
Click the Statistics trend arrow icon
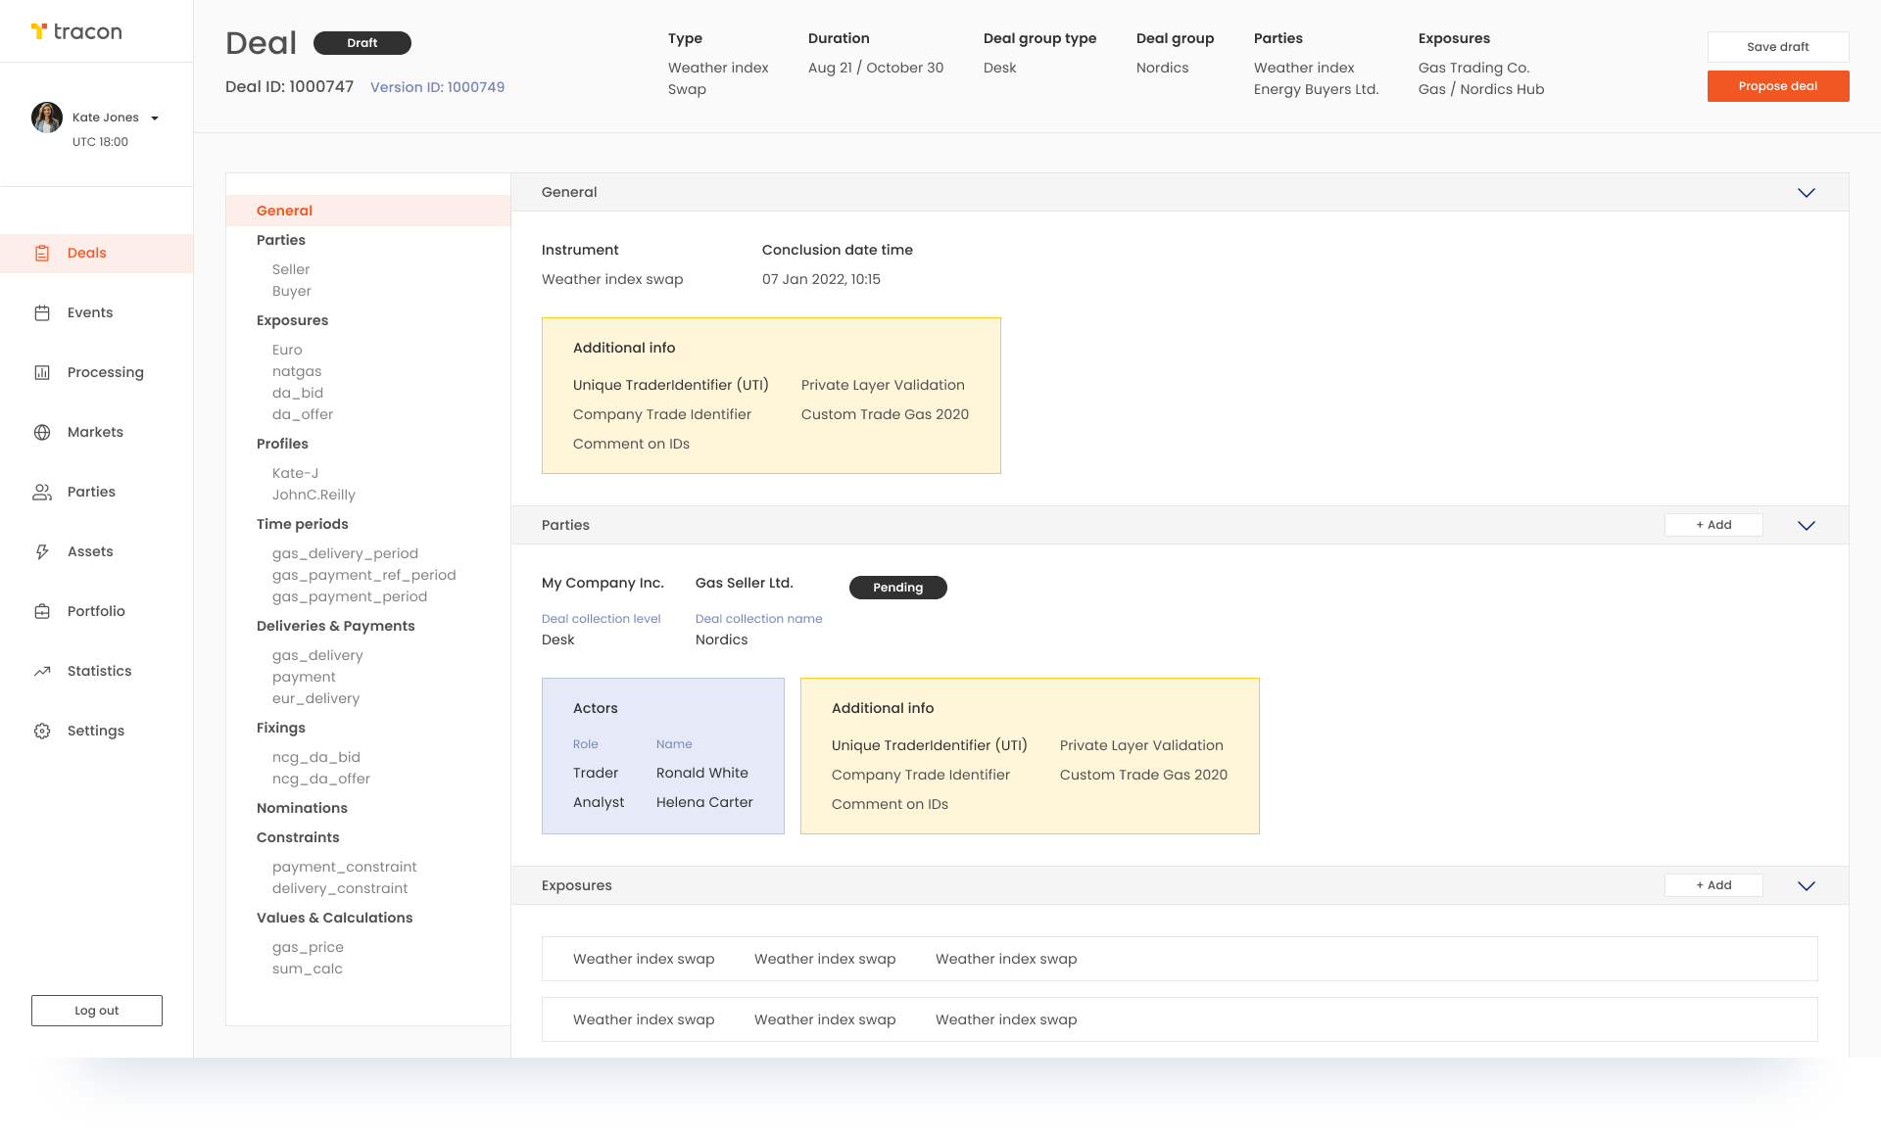[42, 672]
